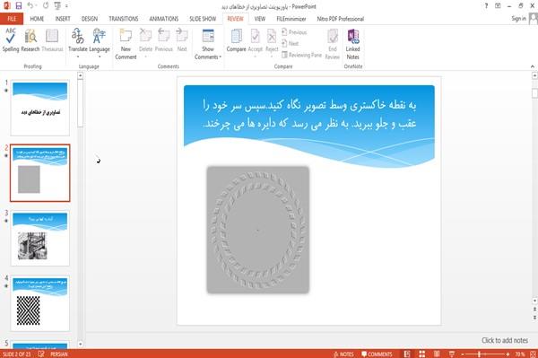538x358 pixels.
Task: Switch to the HOME tab
Action: point(37,19)
